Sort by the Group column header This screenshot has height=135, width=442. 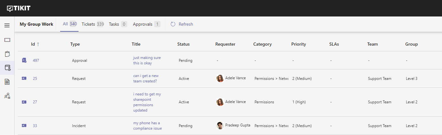point(412,44)
